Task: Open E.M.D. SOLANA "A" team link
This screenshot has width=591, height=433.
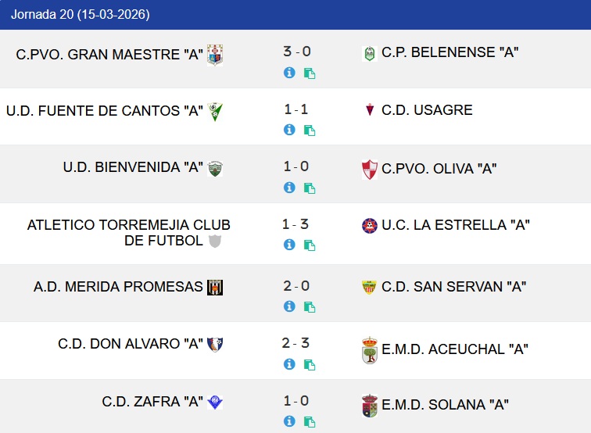Action: click(x=445, y=405)
